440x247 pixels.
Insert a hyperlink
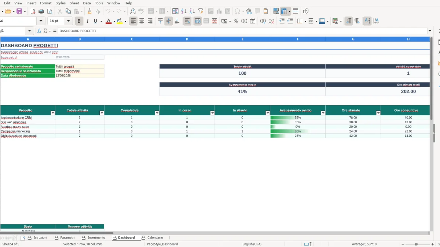249,11
